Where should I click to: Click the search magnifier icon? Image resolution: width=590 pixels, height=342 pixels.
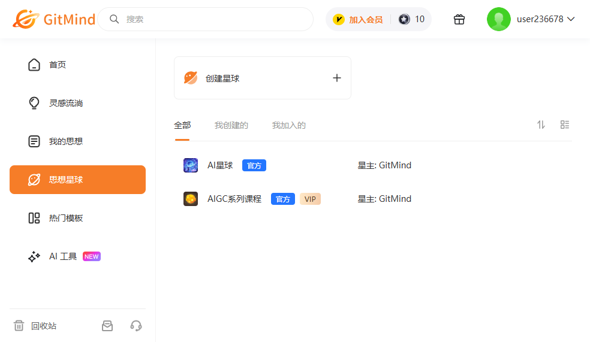pyautogui.click(x=115, y=19)
